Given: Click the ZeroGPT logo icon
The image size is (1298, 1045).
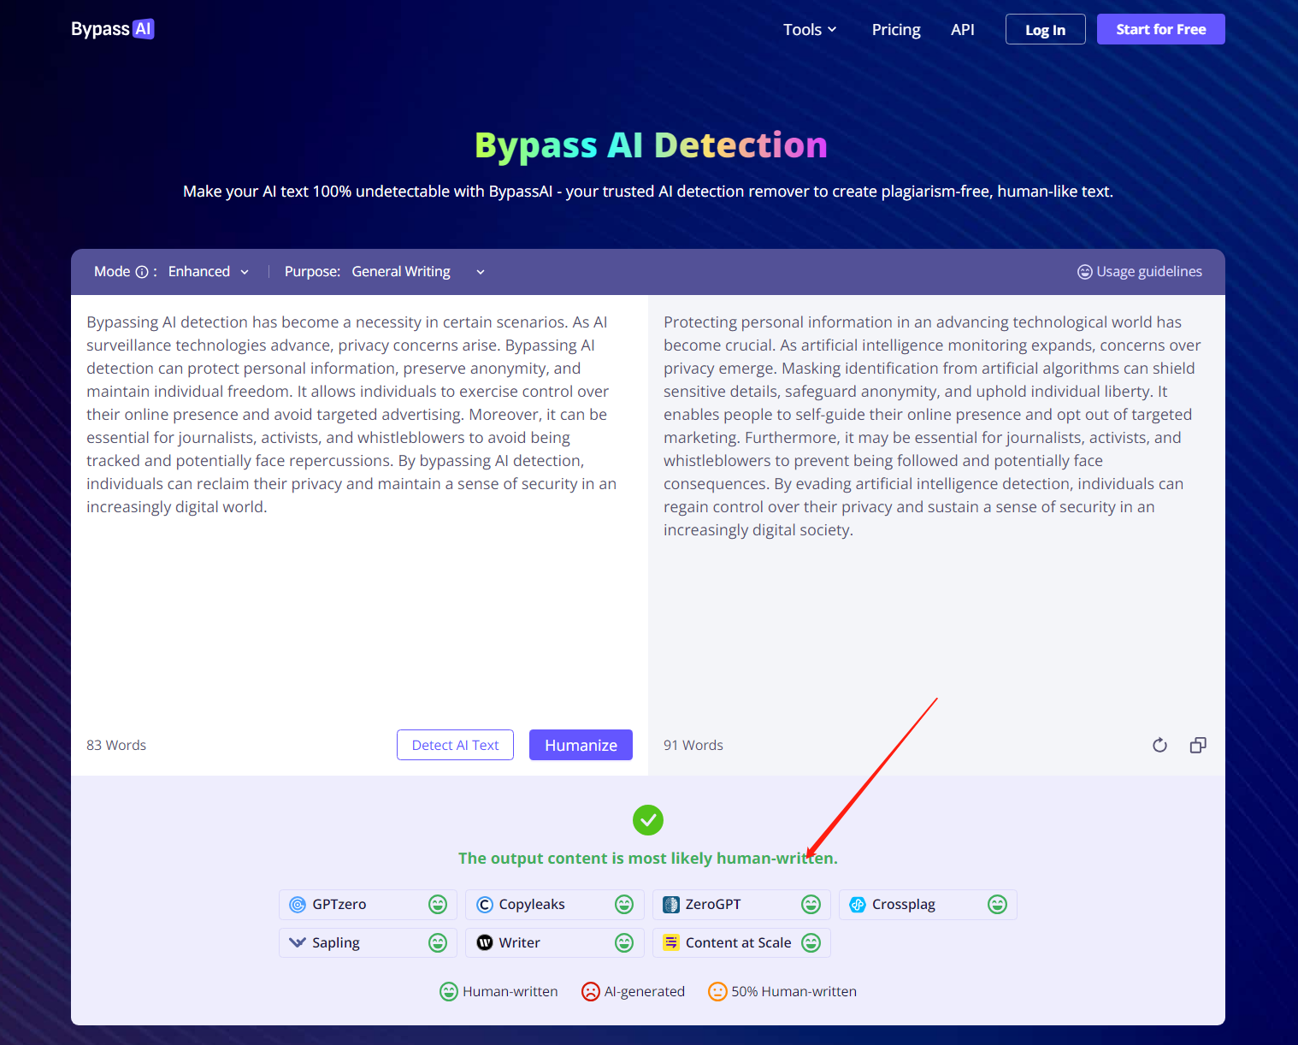Looking at the screenshot, I should pos(671,905).
